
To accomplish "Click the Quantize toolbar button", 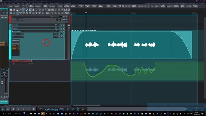I will [38, 6].
